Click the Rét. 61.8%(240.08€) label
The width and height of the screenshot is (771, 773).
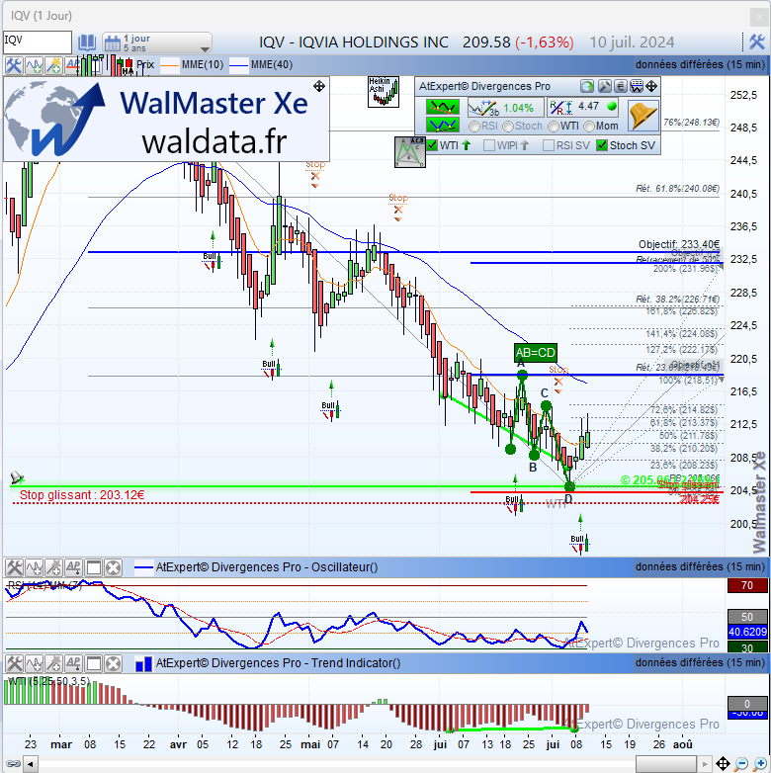click(677, 189)
